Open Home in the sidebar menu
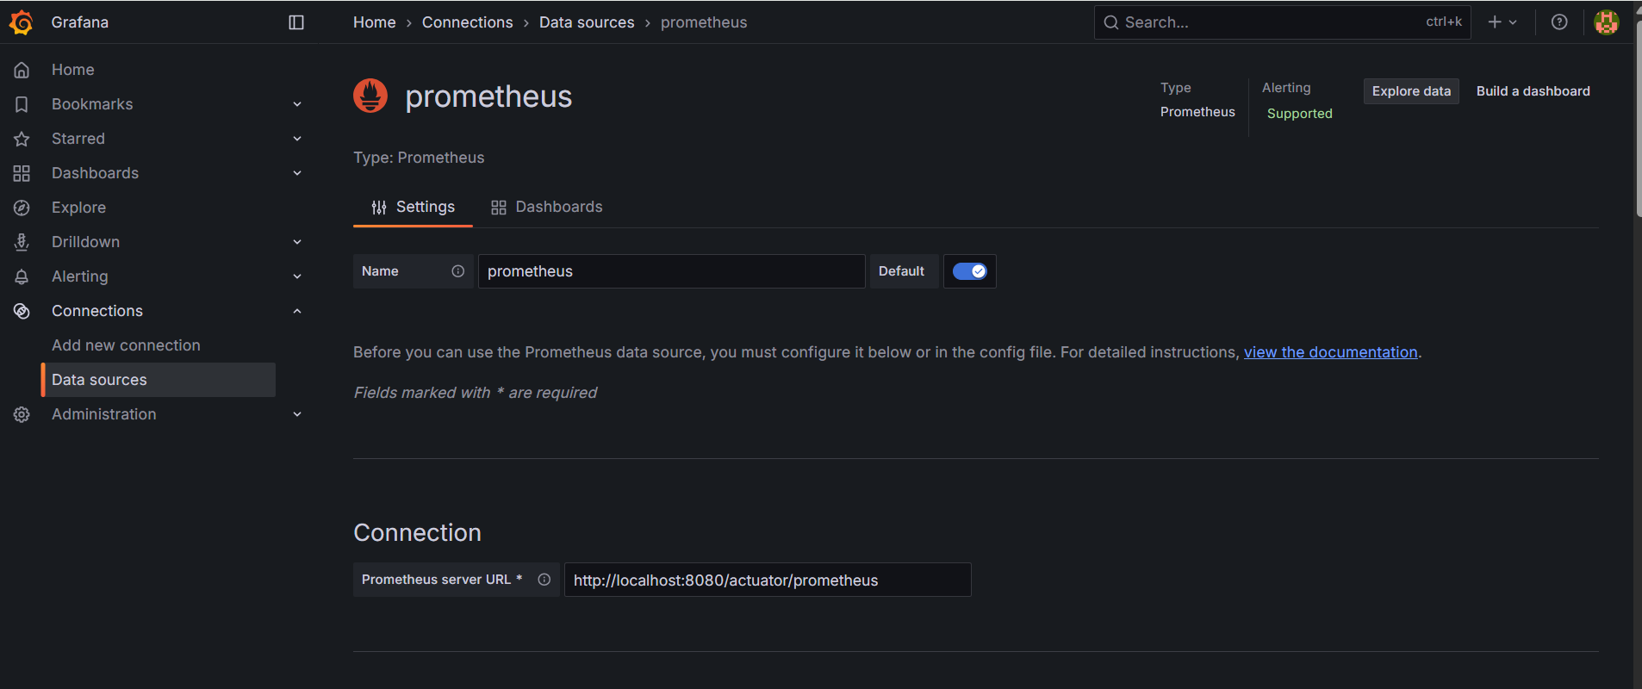Viewport: 1642px width, 689px height. tap(73, 70)
